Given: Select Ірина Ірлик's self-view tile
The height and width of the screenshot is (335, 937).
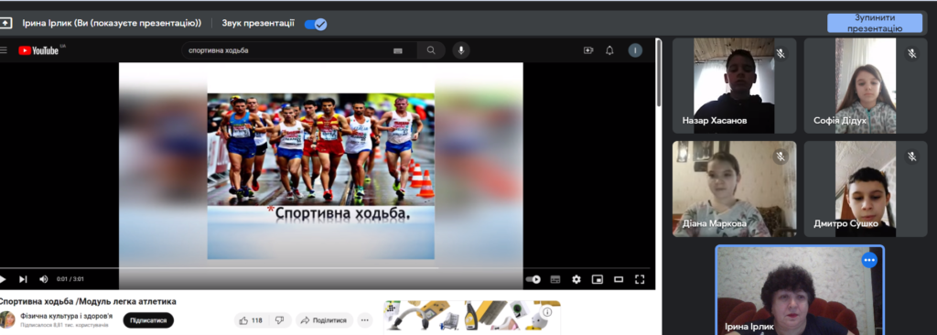Looking at the screenshot, I should pos(800,290).
